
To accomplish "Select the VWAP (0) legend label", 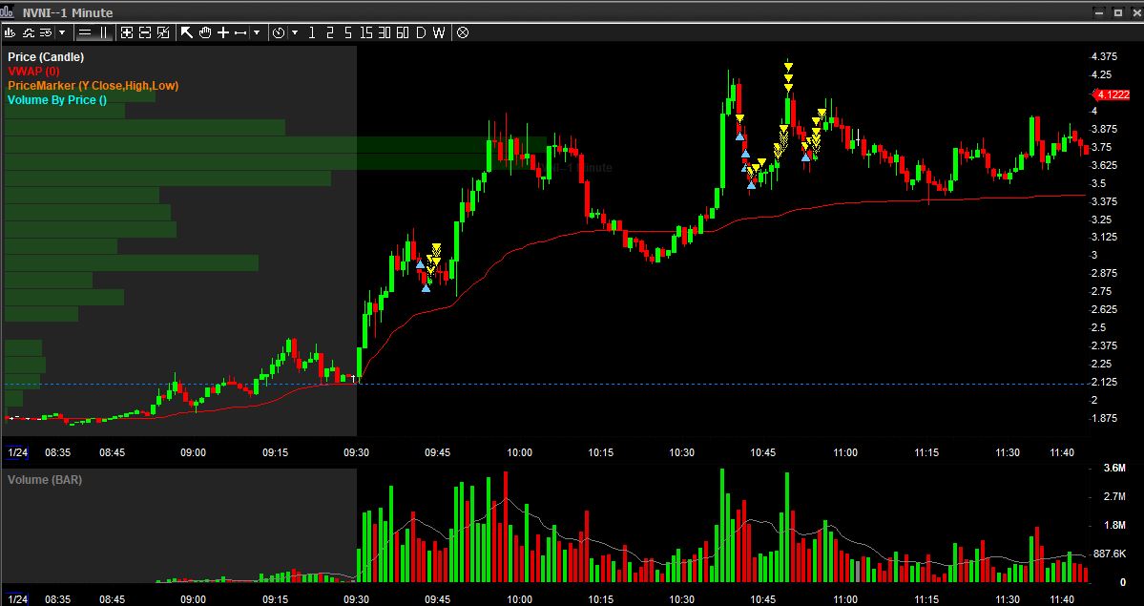I will point(33,71).
